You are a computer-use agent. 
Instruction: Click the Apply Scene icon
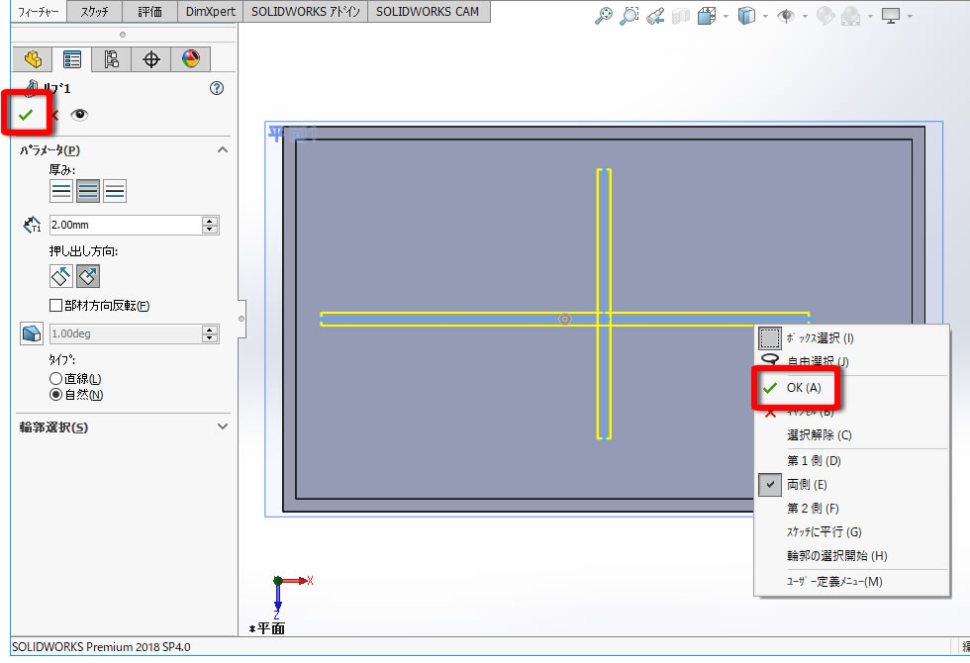point(850,16)
